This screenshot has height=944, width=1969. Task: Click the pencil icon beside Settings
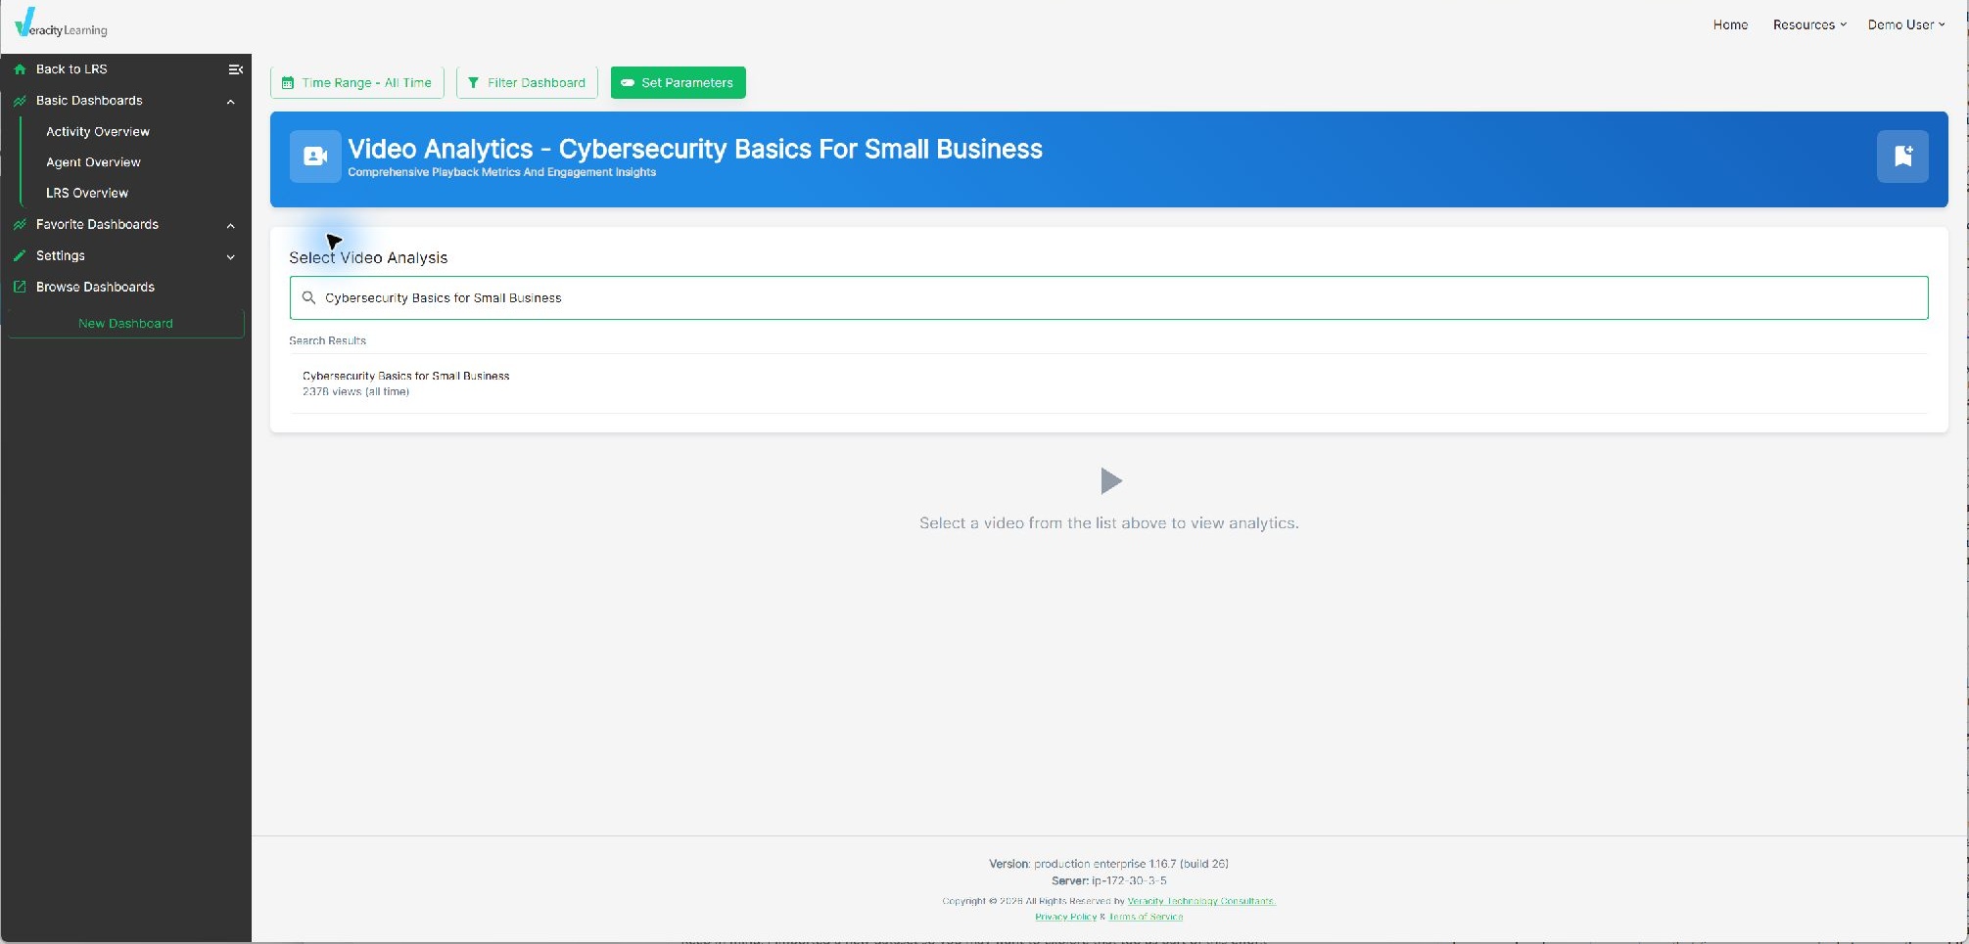[20, 256]
